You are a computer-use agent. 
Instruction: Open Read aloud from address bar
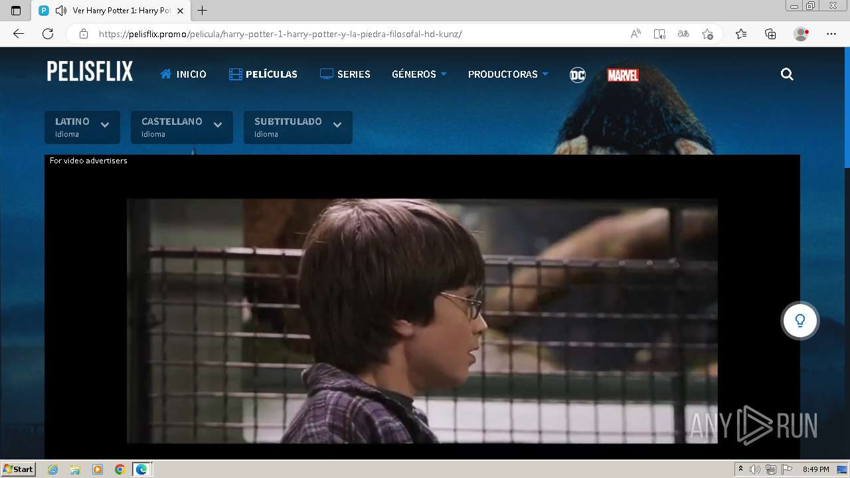[x=636, y=34]
